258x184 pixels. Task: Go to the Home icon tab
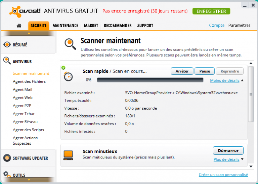tap(19, 26)
